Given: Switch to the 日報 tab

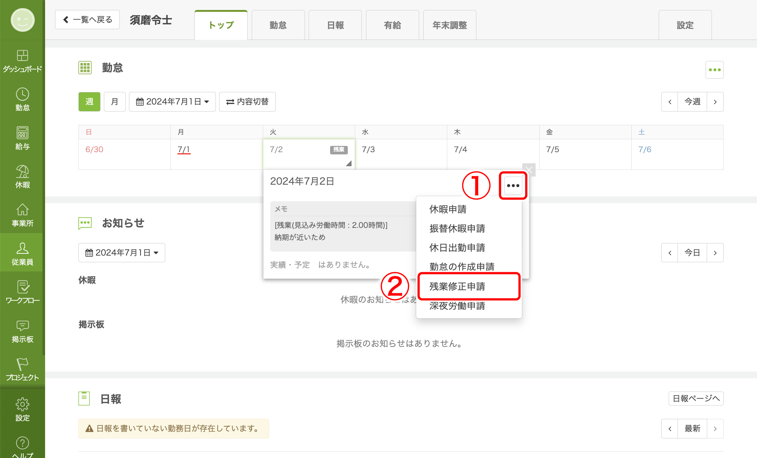Looking at the screenshot, I should pos(335,25).
